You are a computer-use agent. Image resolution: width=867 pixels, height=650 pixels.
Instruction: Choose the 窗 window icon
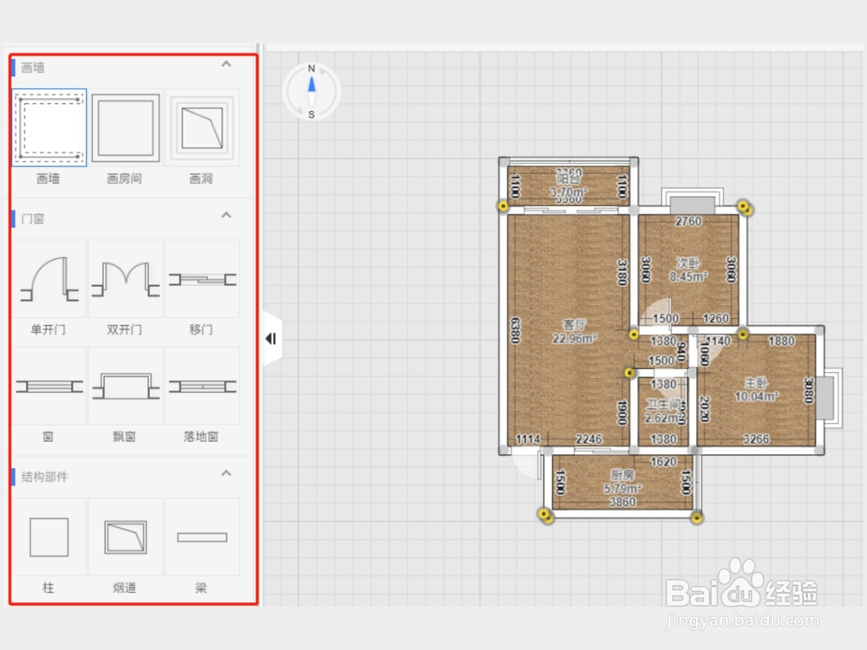tap(49, 386)
